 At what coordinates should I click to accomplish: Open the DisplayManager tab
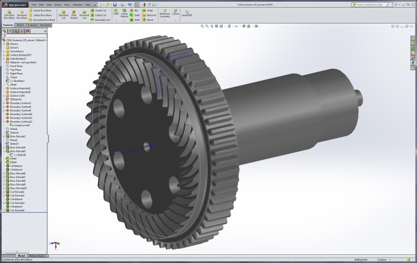point(27,32)
